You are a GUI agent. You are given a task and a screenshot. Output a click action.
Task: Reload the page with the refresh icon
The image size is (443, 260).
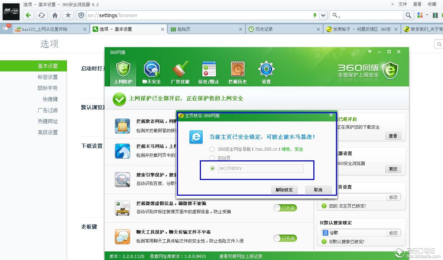(42, 15)
